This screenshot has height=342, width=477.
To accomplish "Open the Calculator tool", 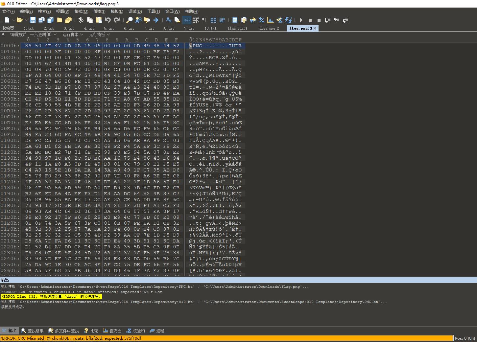I will click(x=235, y=20).
